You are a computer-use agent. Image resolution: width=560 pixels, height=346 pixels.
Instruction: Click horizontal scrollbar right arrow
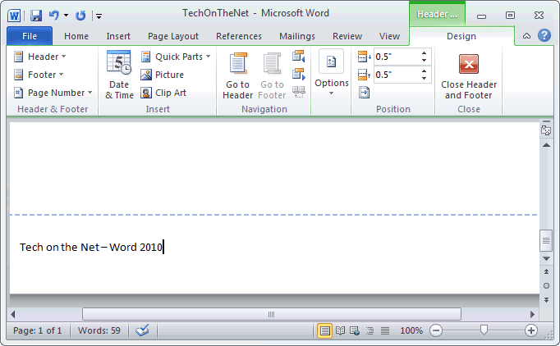pyautogui.click(x=533, y=314)
